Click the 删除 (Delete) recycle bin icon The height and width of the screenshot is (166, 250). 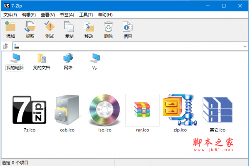point(108,27)
